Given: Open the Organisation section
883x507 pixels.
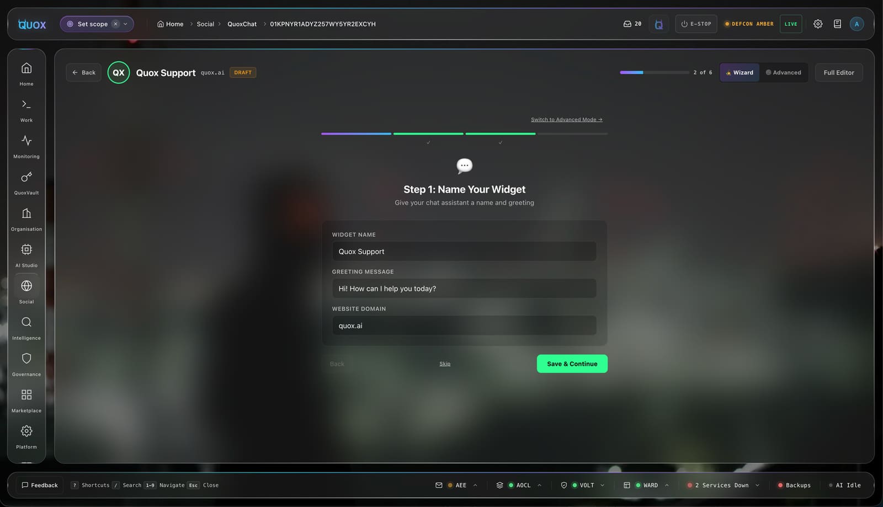Looking at the screenshot, I should (x=26, y=219).
